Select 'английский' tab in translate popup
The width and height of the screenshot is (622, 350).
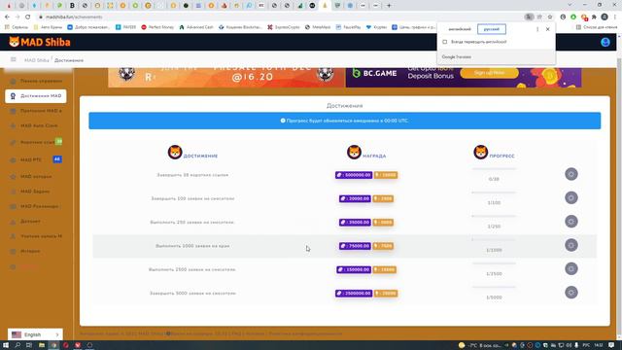click(460, 29)
